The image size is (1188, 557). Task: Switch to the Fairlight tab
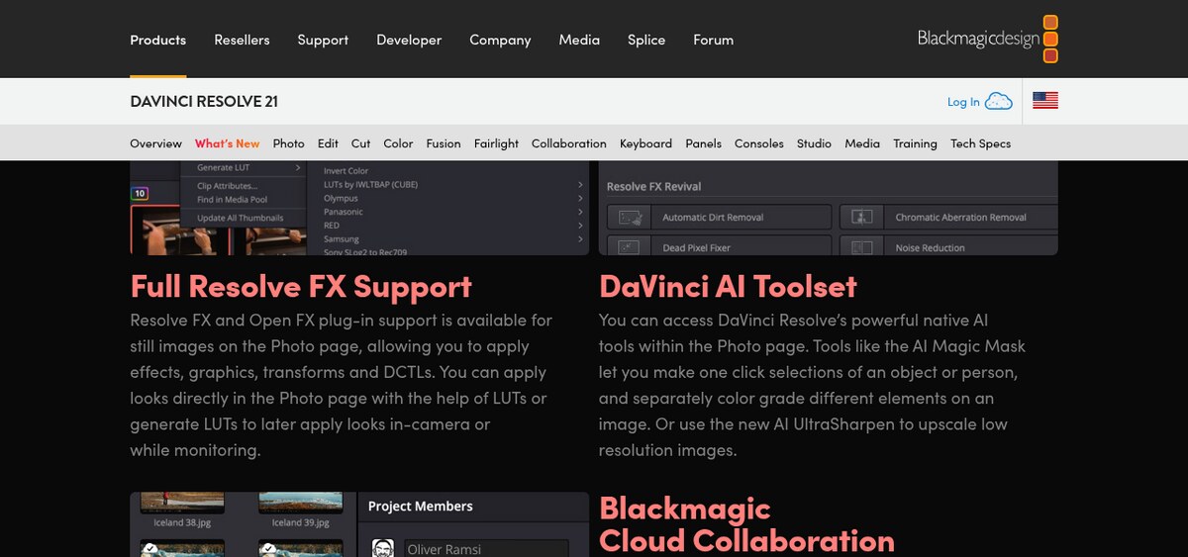point(496,143)
